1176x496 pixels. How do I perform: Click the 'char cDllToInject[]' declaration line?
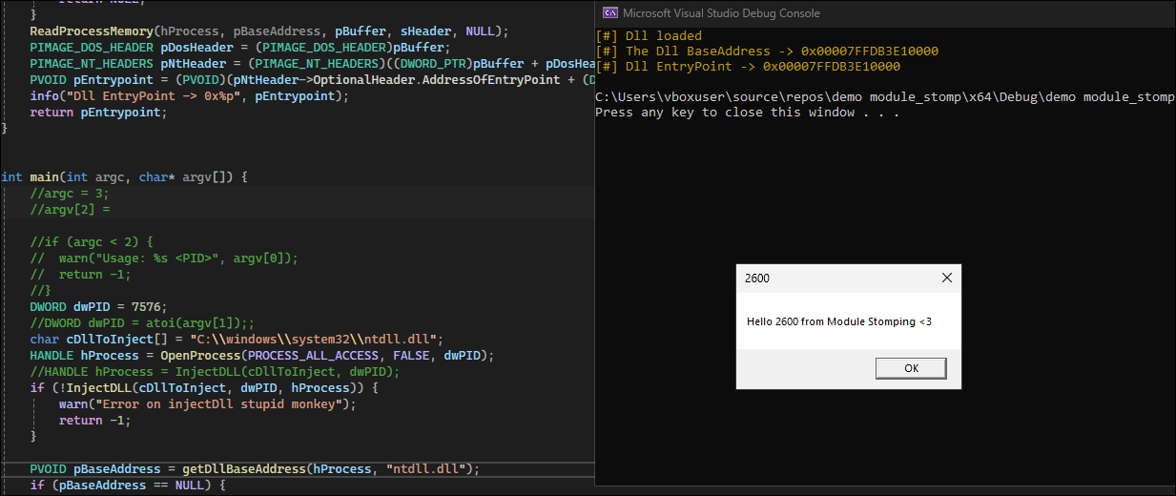(237, 340)
